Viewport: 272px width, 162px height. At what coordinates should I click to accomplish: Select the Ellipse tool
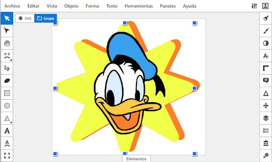click(x=7, y=106)
